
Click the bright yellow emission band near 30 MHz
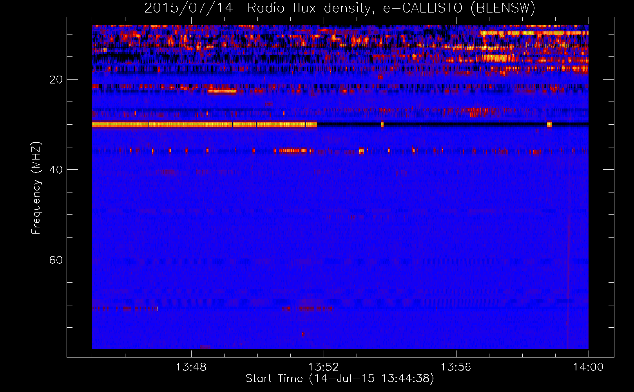(x=205, y=124)
